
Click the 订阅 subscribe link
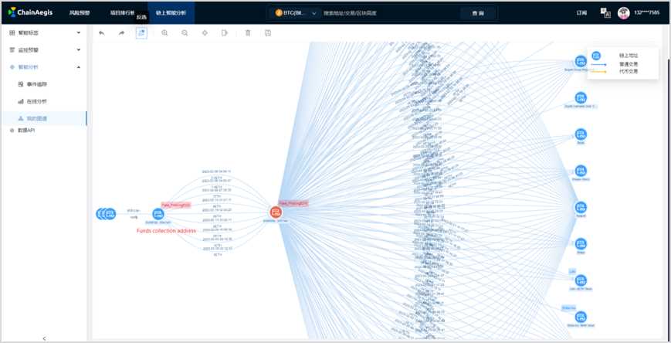(x=581, y=13)
